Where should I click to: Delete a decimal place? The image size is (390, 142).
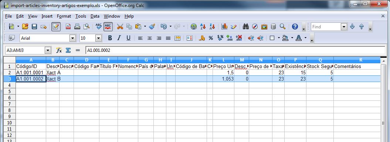[239, 38]
